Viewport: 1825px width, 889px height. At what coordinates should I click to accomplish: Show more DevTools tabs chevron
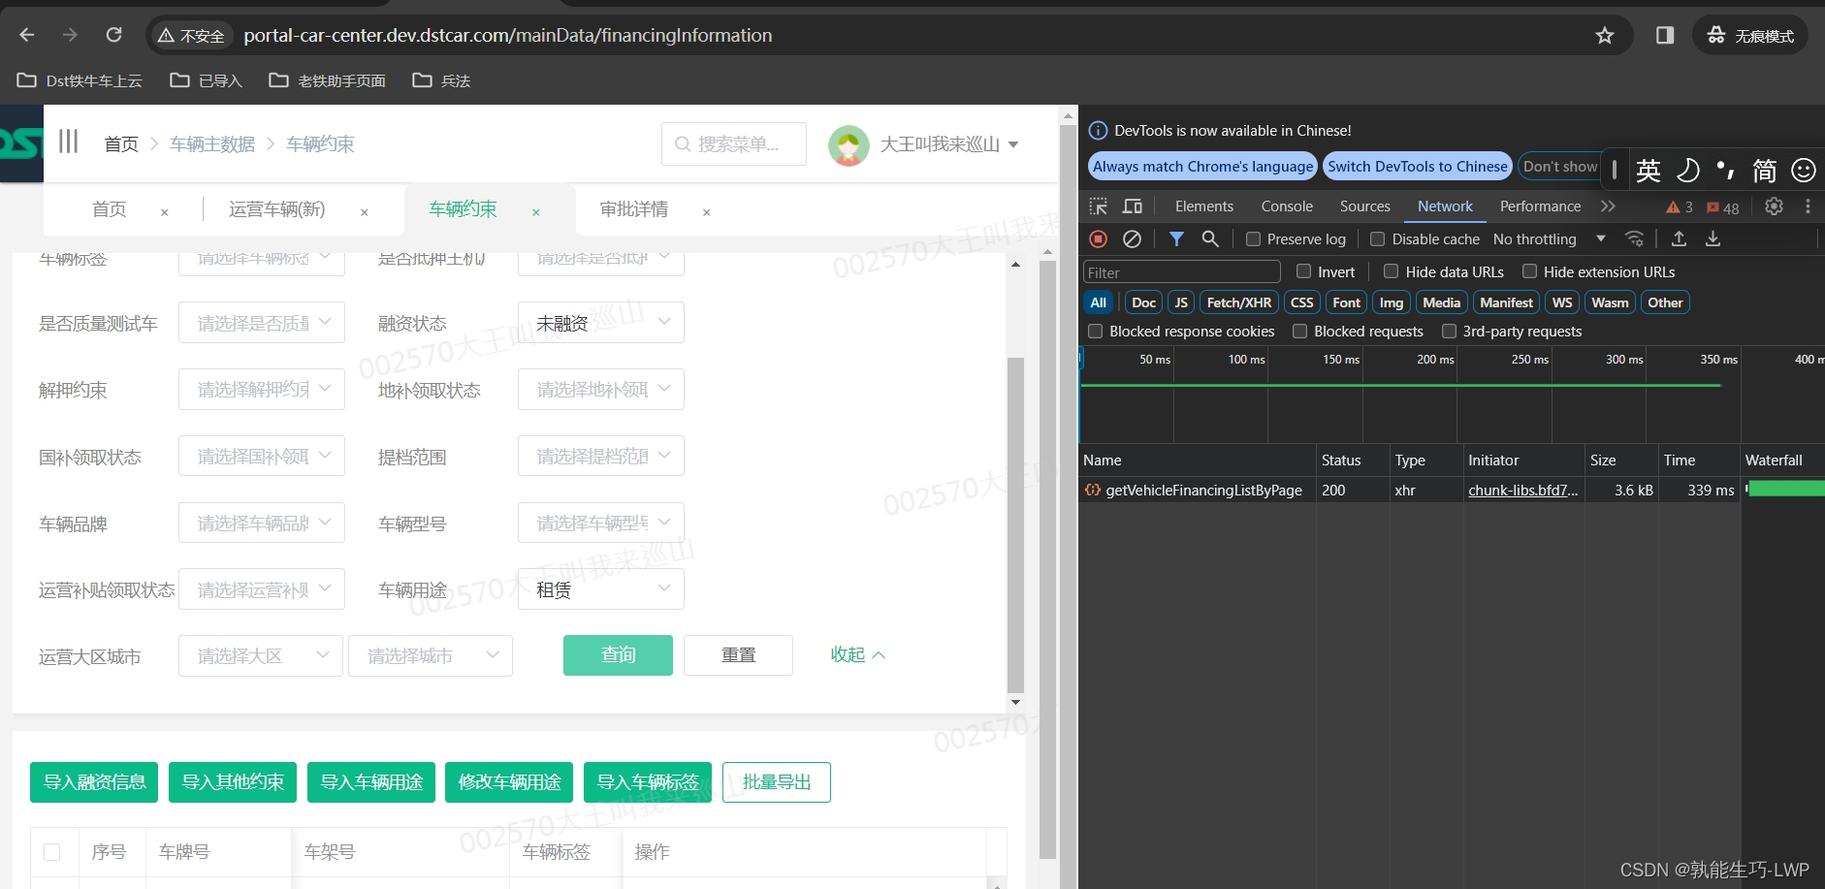pyautogui.click(x=1608, y=206)
